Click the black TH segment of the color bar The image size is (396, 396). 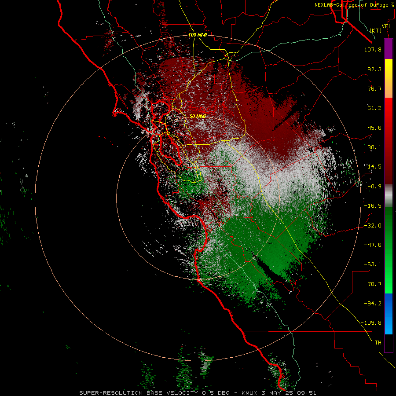pyautogui.click(x=389, y=343)
